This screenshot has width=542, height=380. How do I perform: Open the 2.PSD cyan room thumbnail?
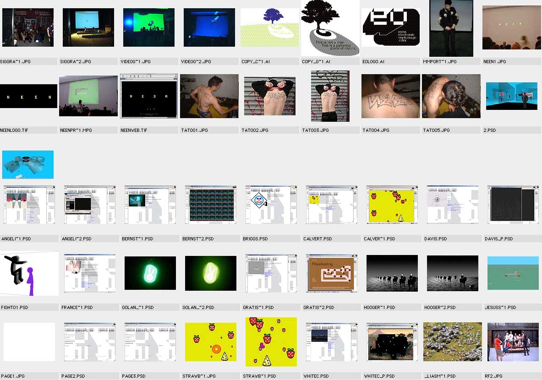pos(511,96)
